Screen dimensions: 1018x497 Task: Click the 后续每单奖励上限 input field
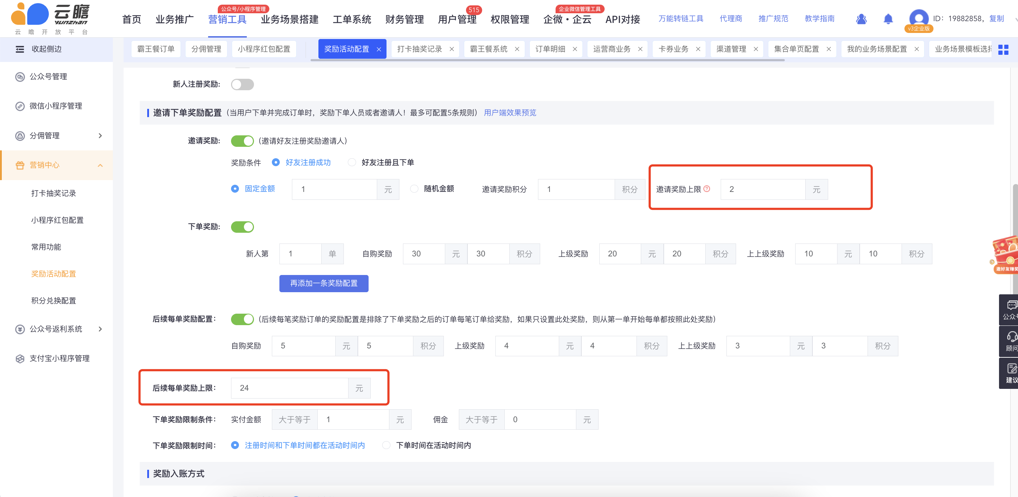pos(289,388)
